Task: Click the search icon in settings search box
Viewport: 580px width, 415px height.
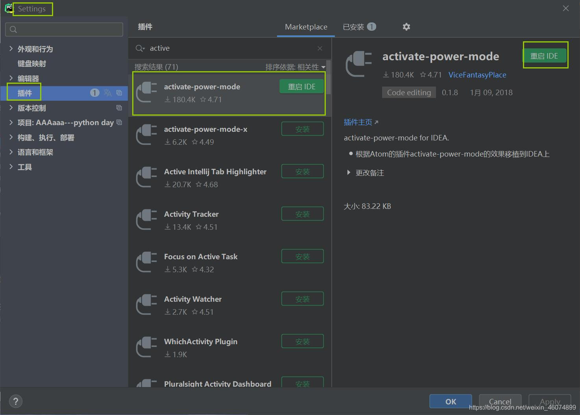Action: coord(13,30)
